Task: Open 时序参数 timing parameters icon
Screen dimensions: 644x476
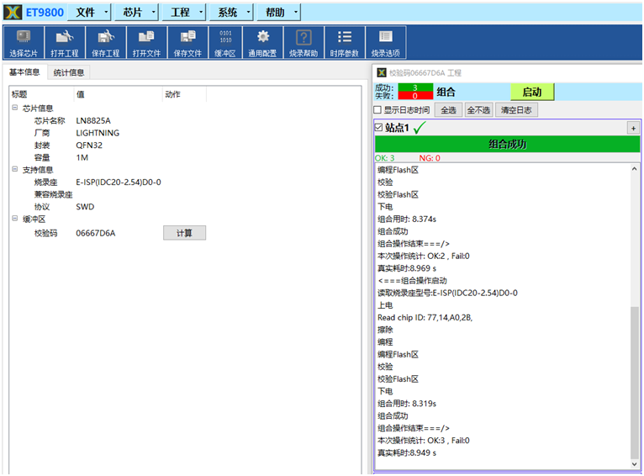Action: [x=344, y=42]
